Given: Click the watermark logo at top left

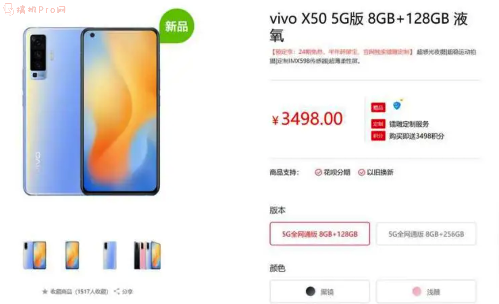Looking at the screenshot, I should click(x=35, y=9).
